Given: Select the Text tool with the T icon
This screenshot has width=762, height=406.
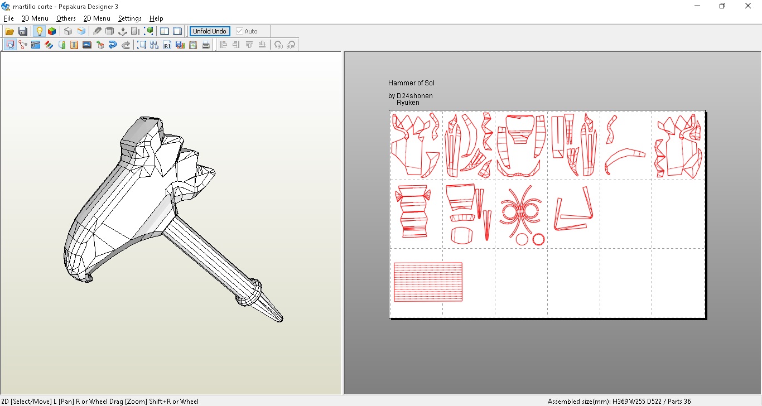Looking at the screenshot, I should click(x=74, y=45).
